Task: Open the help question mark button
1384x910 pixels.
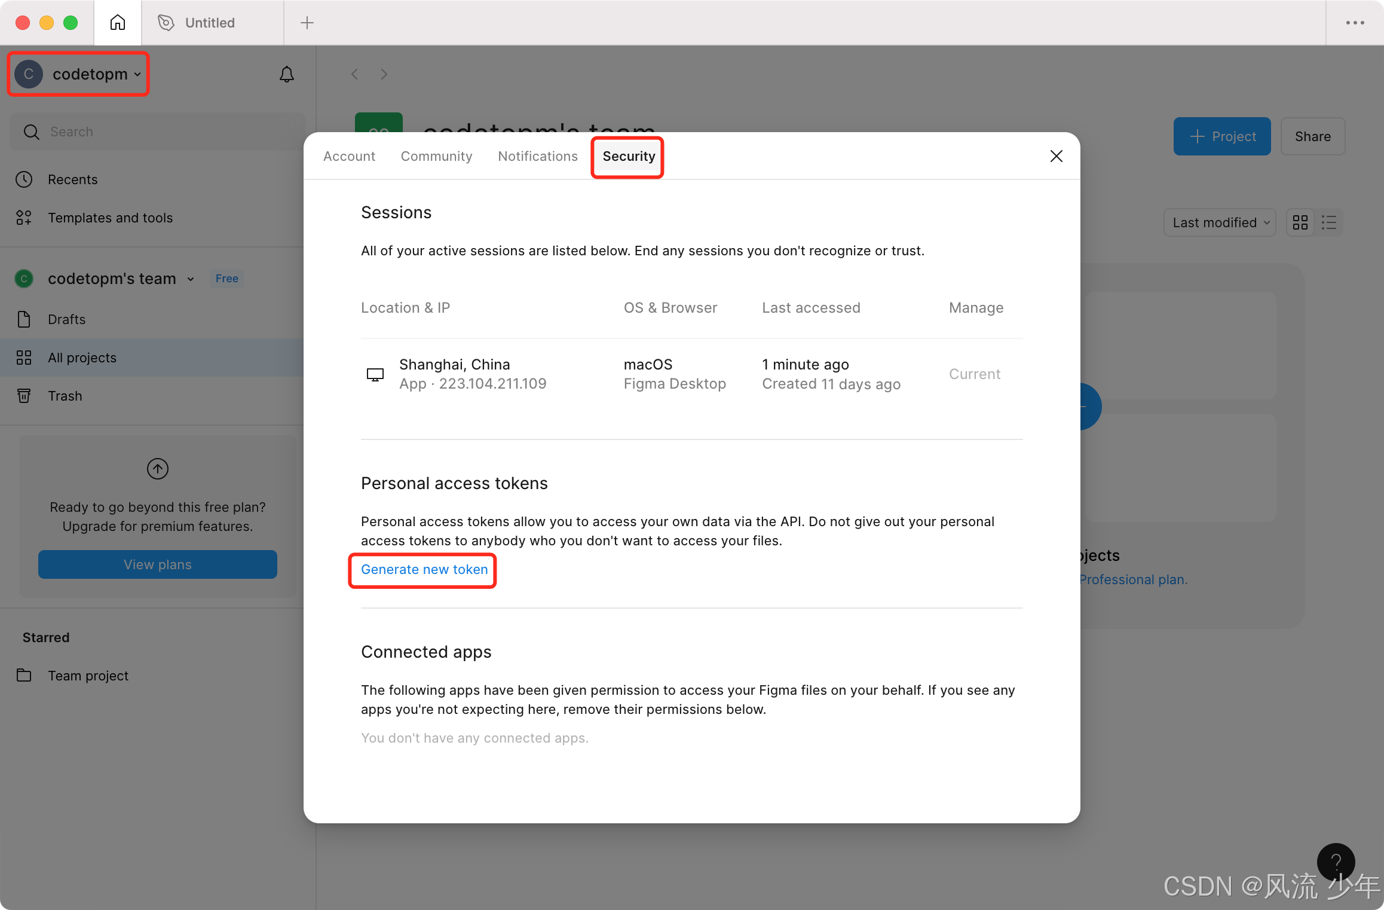Action: point(1336,862)
